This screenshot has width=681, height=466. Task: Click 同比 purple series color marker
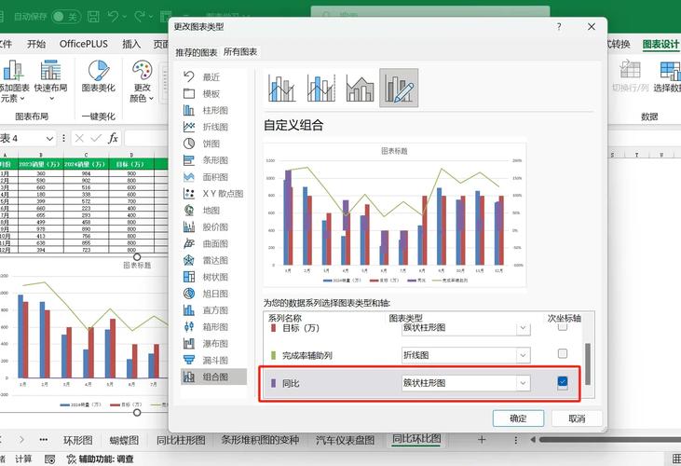(273, 383)
